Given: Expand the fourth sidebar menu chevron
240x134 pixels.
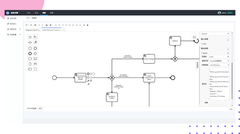Looking at the screenshot, I should click(20, 35).
